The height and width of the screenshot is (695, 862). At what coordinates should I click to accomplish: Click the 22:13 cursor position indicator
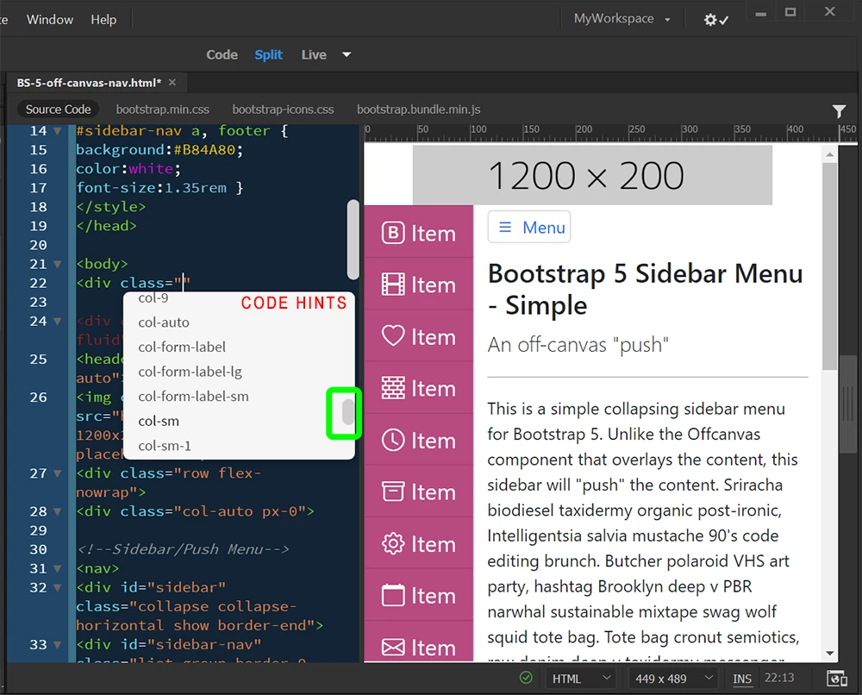(x=779, y=678)
